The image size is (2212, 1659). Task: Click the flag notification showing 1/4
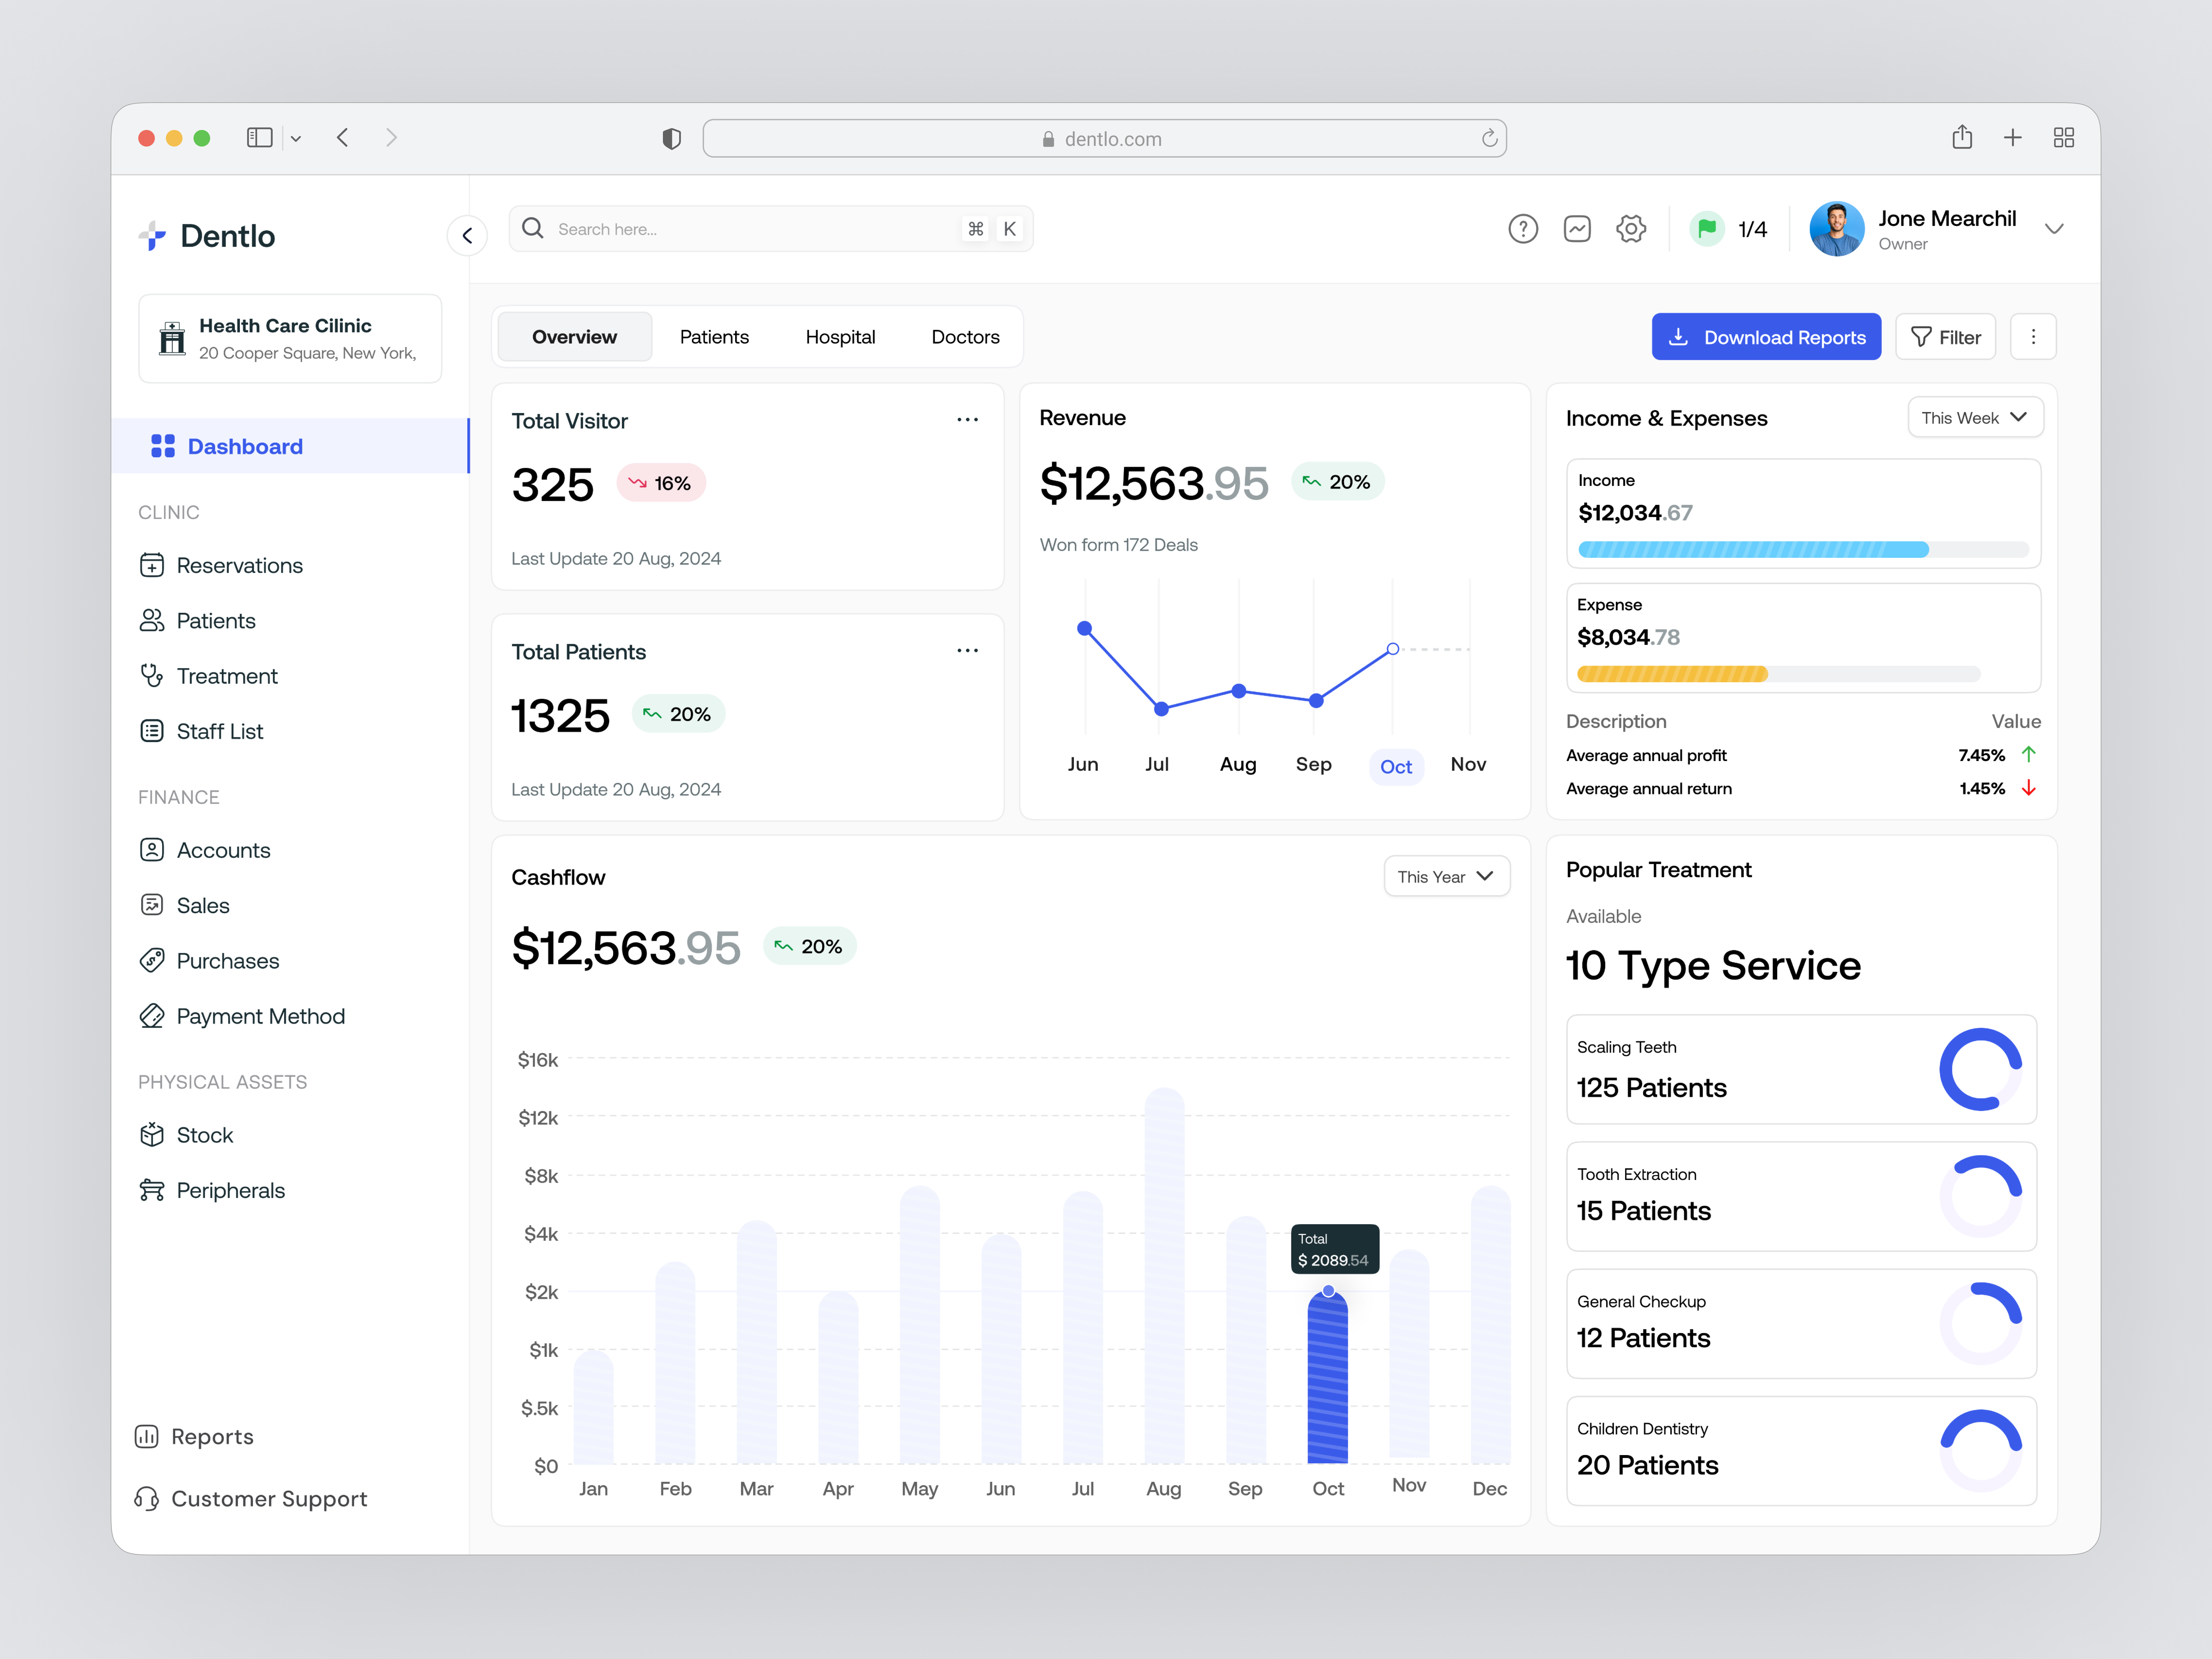point(1729,228)
